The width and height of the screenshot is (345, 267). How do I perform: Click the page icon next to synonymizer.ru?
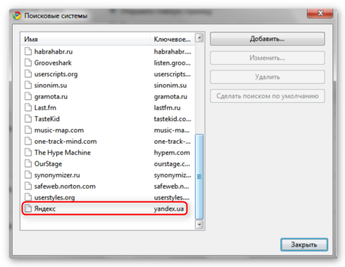click(x=28, y=175)
